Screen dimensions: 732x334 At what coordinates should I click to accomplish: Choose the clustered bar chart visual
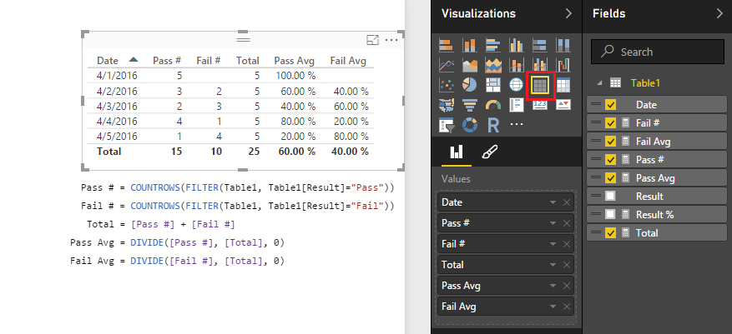(493, 45)
